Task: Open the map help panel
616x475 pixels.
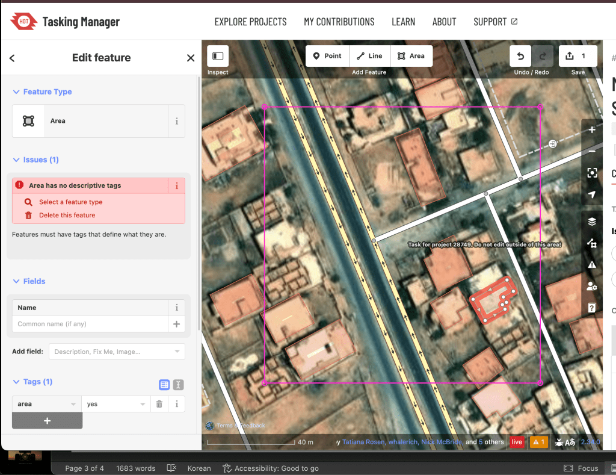Action: click(x=592, y=308)
